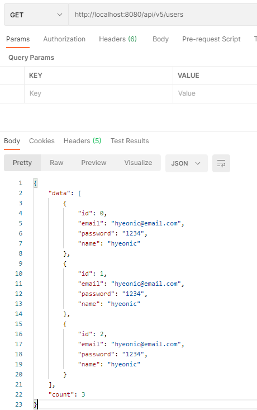
Task: Select the Raw response view
Action: coord(56,163)
